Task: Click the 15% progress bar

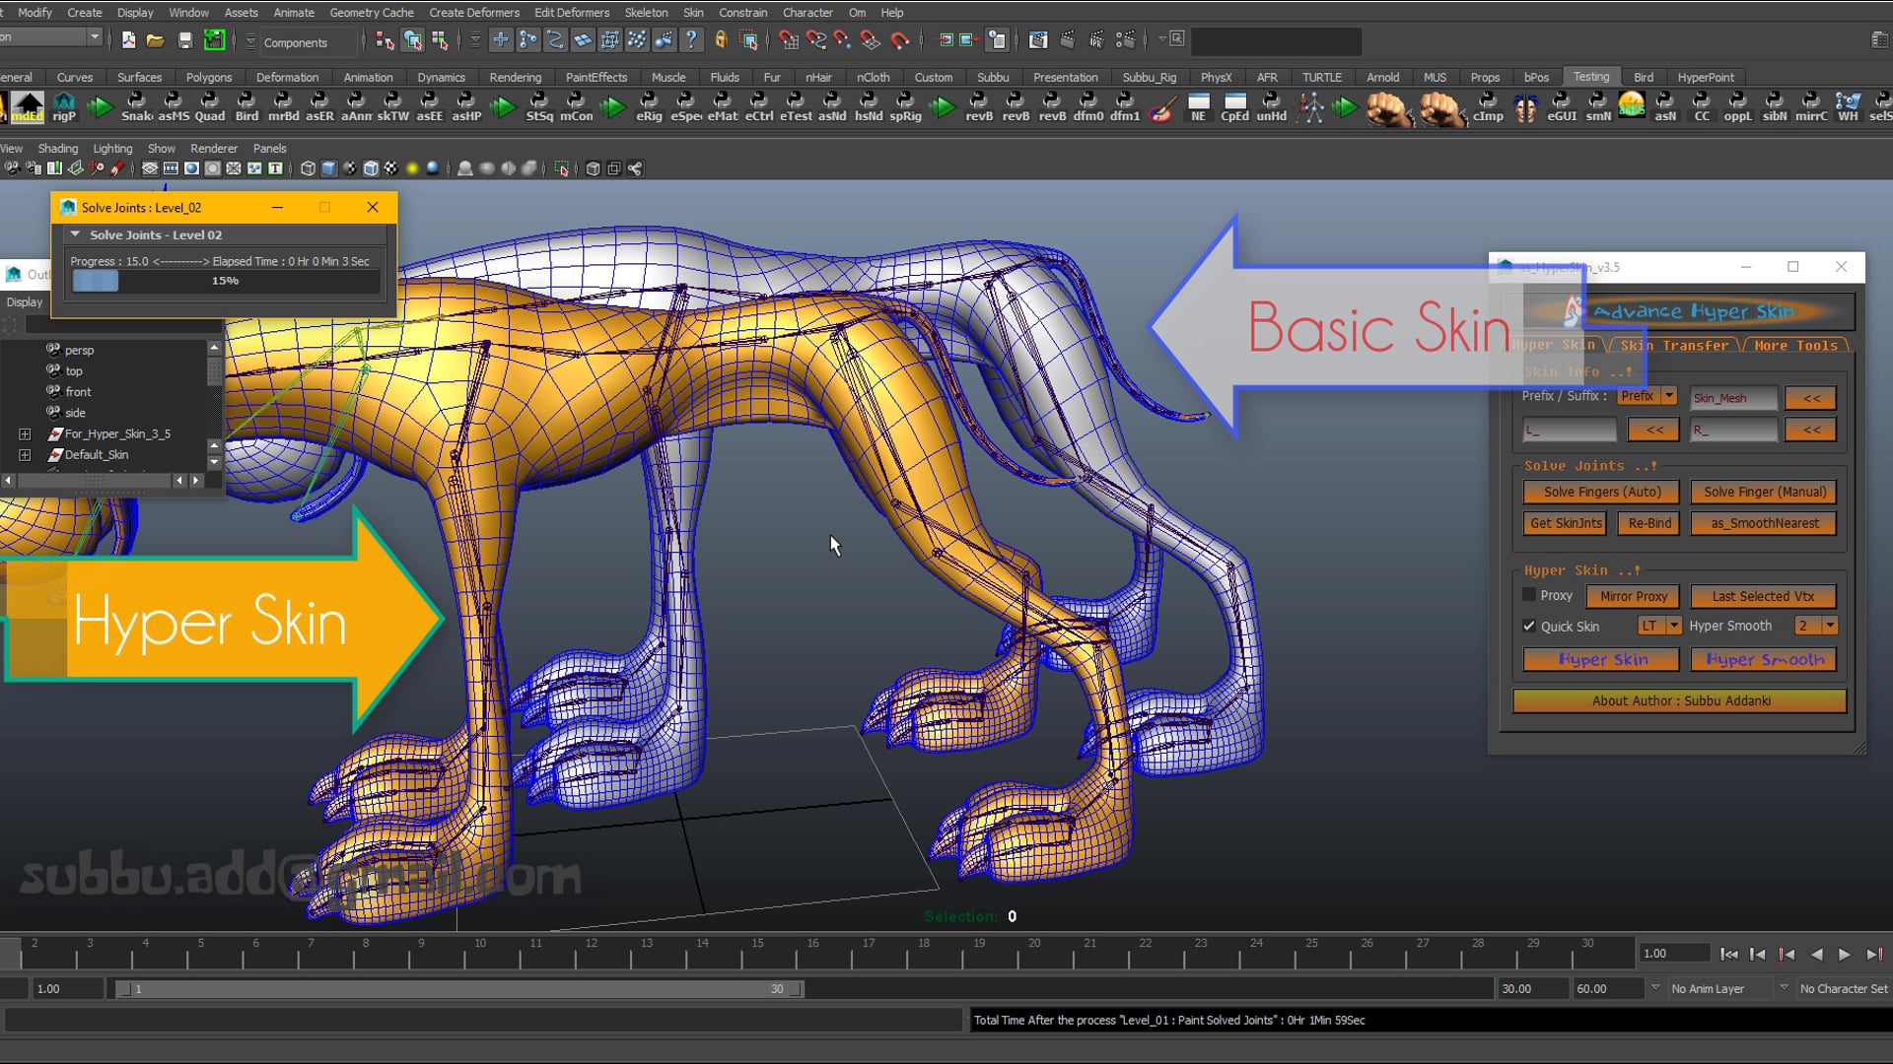Action: click(226, 281)
